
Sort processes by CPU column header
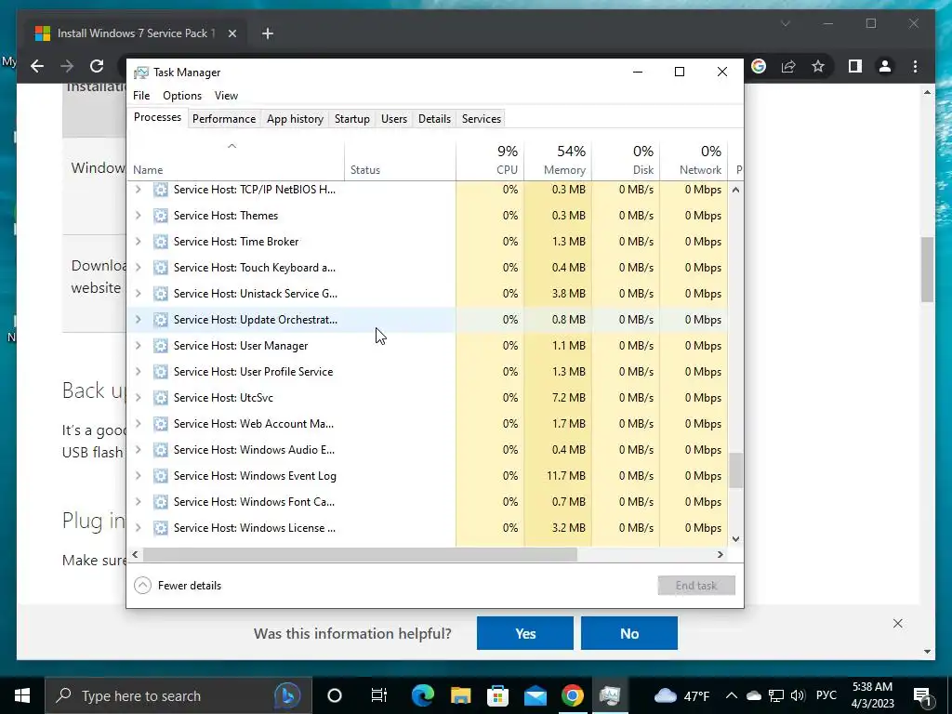click(x=490, y=161)
